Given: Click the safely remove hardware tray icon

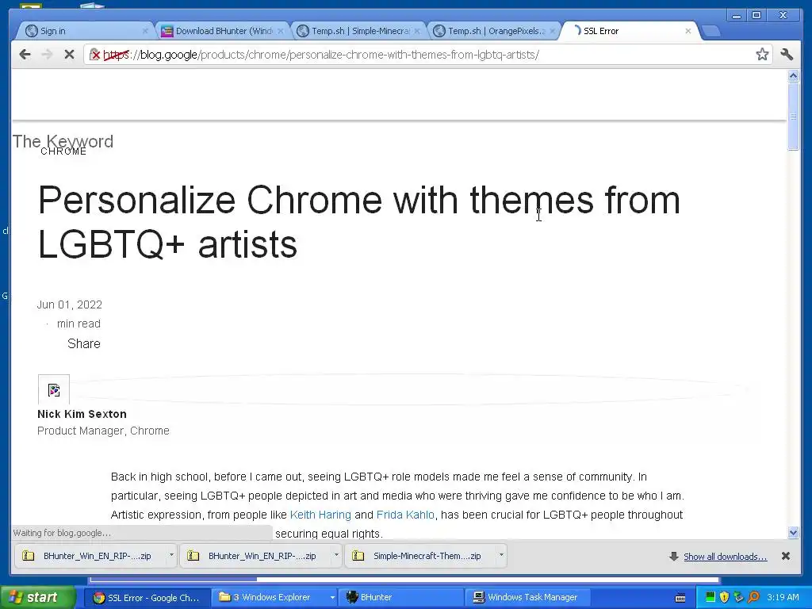Looking at the screenshot, I should pos(739,597).
